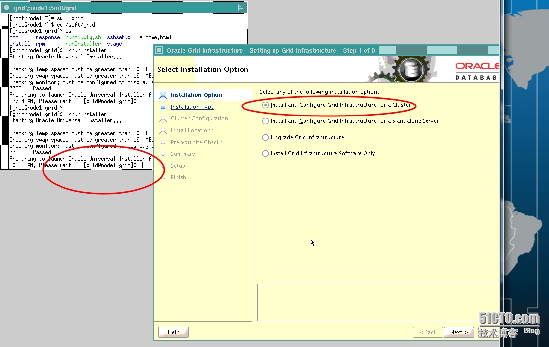The height and width of the screenshot is (347, 549).
Task: Click the disabled Back button
Action: click(x=428, y=332)
